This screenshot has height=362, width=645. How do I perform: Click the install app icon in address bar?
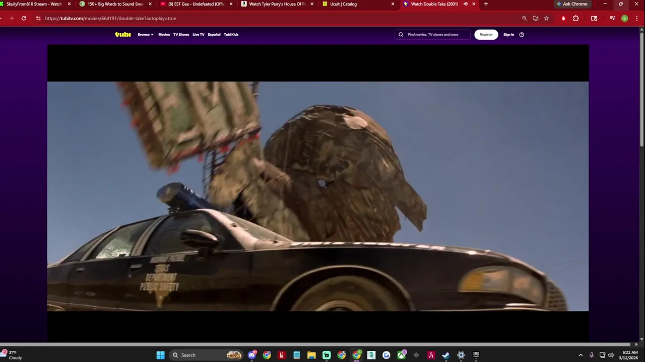point(535,18)
